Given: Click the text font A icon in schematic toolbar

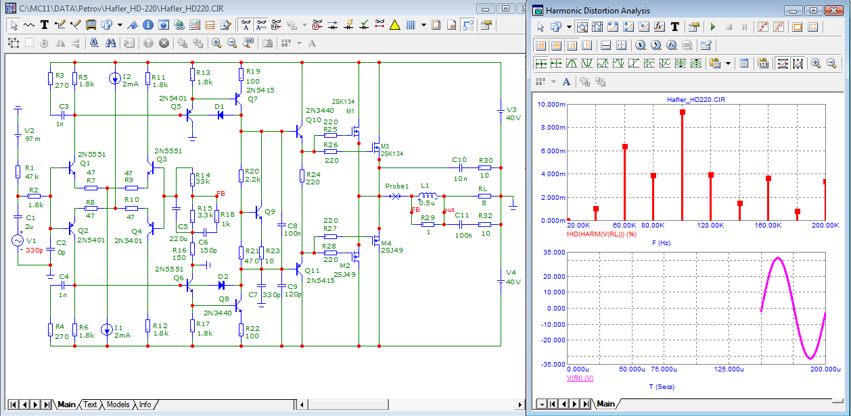Looking at the screenshot, I should (x=312, y=43).
